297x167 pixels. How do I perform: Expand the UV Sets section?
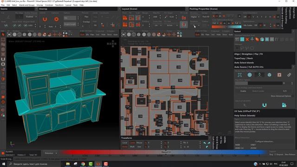[x=247, y=111]
